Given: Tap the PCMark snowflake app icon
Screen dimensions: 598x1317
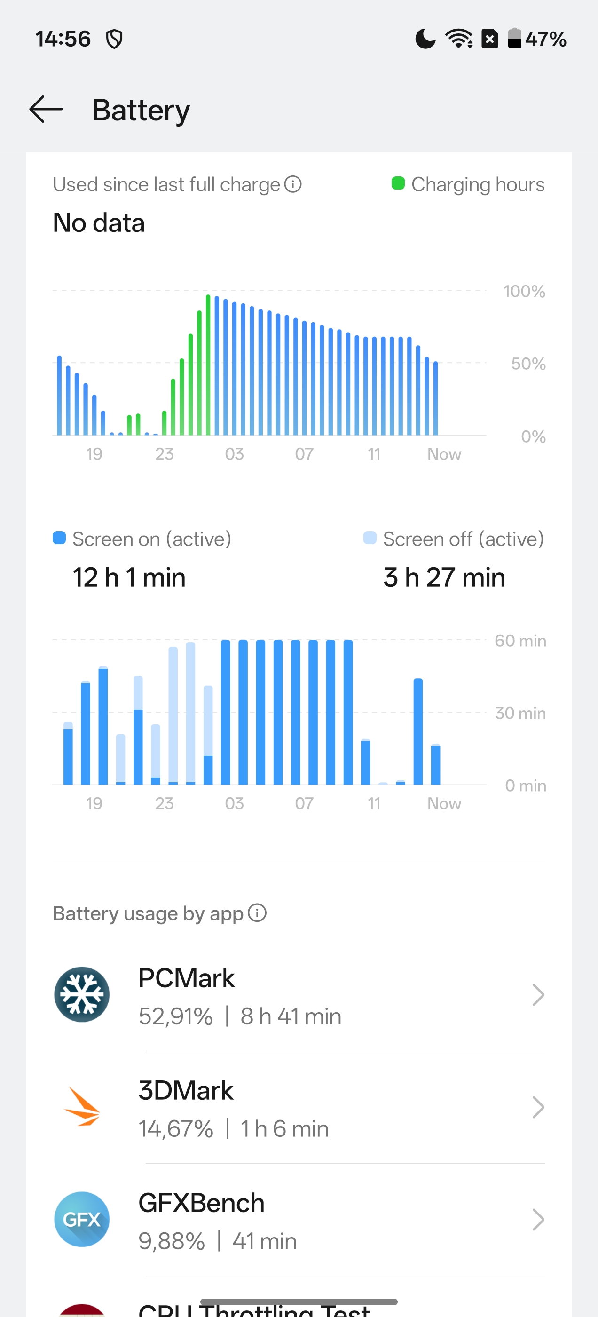Looking at the screenshot, I should point(82,994).
